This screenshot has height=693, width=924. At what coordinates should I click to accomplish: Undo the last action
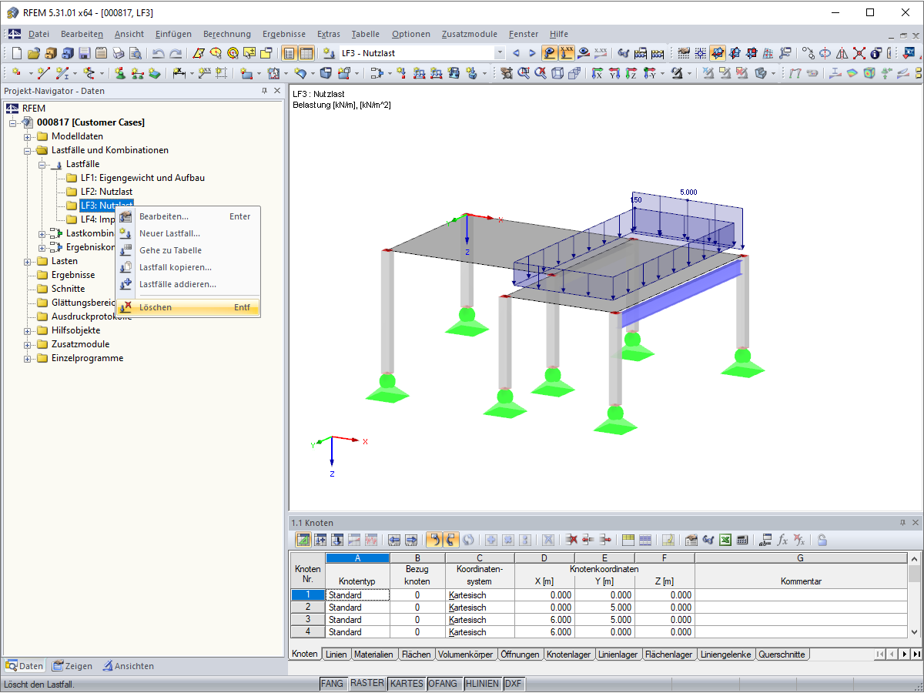tap(158, 53)
